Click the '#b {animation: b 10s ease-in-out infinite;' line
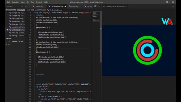The width and height of the screenshot is (181, 102). 57,42
